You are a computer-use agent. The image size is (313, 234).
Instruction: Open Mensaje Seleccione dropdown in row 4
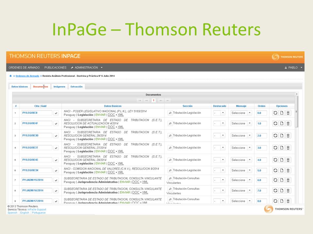pos(241,148)
